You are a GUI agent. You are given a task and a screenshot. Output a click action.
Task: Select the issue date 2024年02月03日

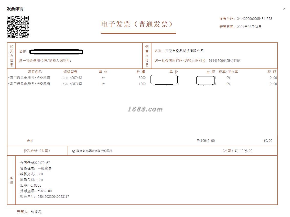[x=249, y=27]
